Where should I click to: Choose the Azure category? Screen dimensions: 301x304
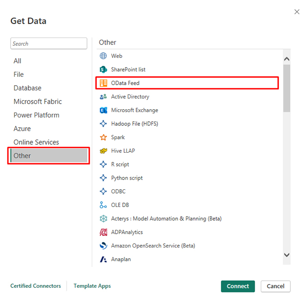22,129
